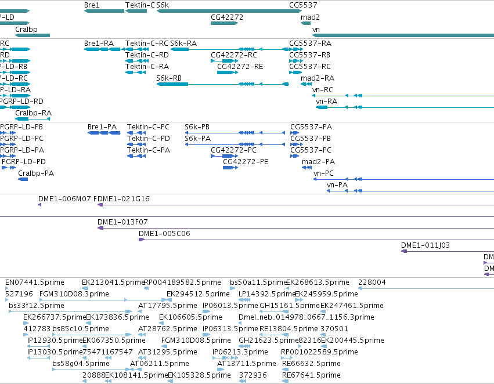Click the RE13804.5prime EST label
494x384 pixels.
pyautogui.click(x=289, y=329)
